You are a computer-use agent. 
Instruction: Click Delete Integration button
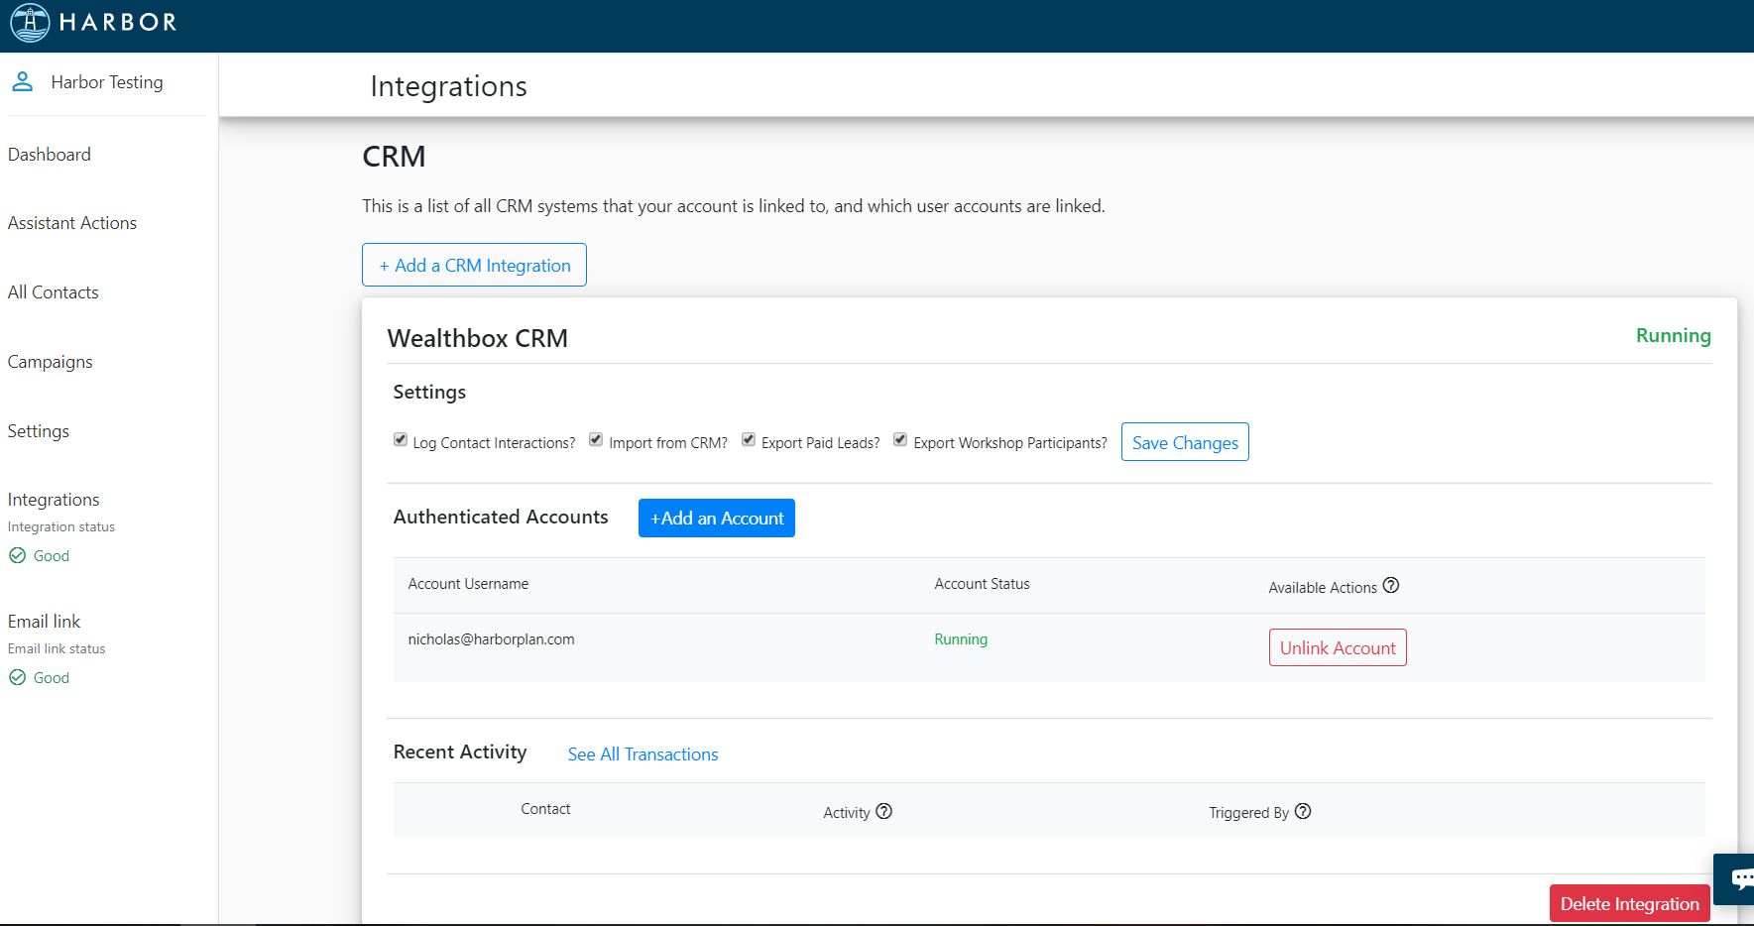pyautogui.click(x=1630, y=903)
